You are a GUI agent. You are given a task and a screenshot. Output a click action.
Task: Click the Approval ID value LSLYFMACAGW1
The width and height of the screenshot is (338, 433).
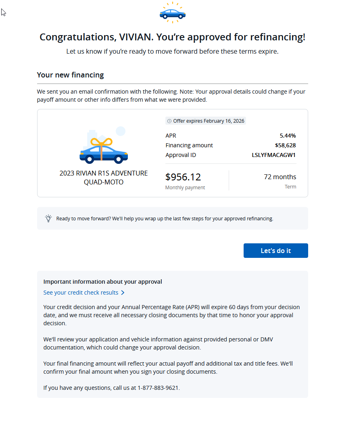coord(274,155)
